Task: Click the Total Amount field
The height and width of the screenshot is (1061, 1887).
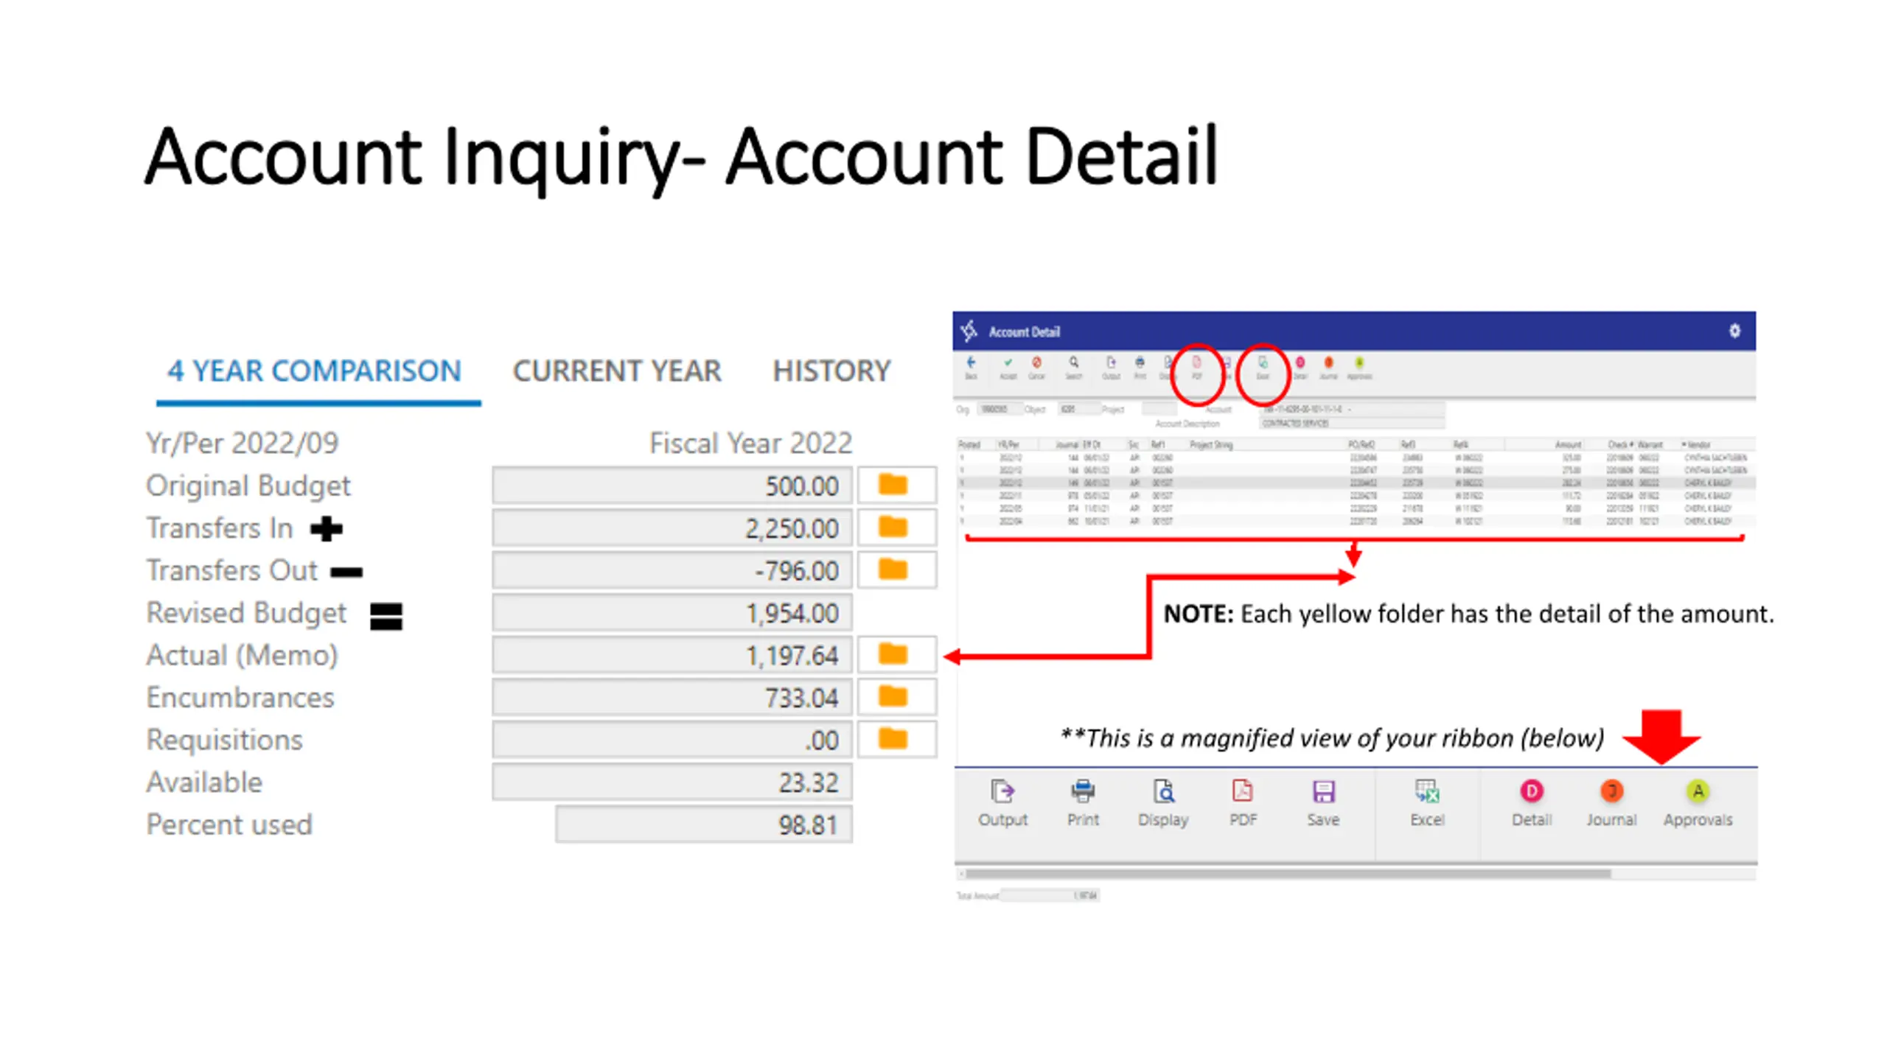Action: (x=1050, y=896)
